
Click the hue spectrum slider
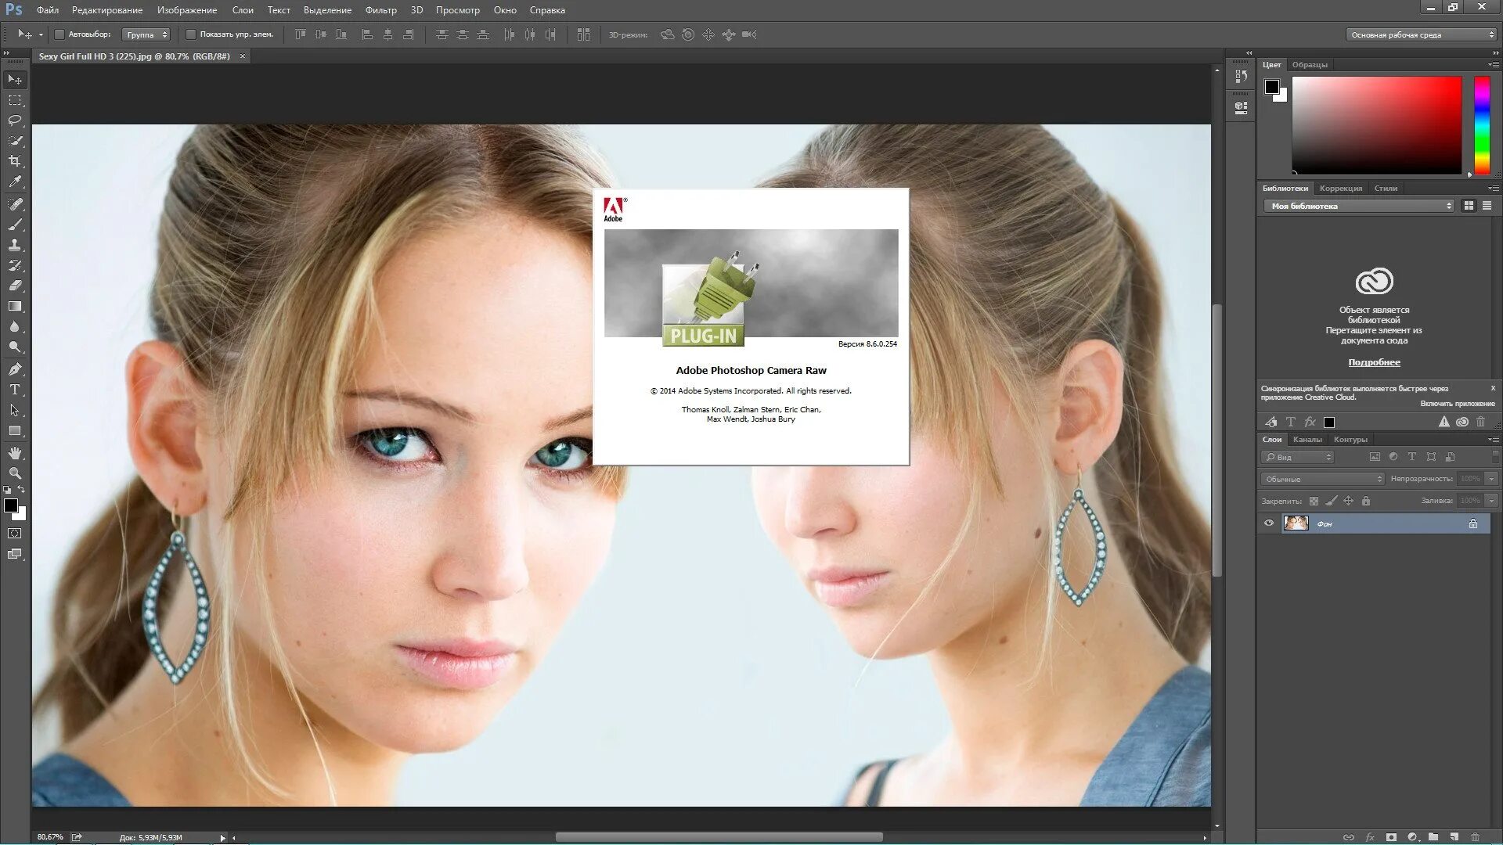pyautogui.click(x=1482, y=125)
